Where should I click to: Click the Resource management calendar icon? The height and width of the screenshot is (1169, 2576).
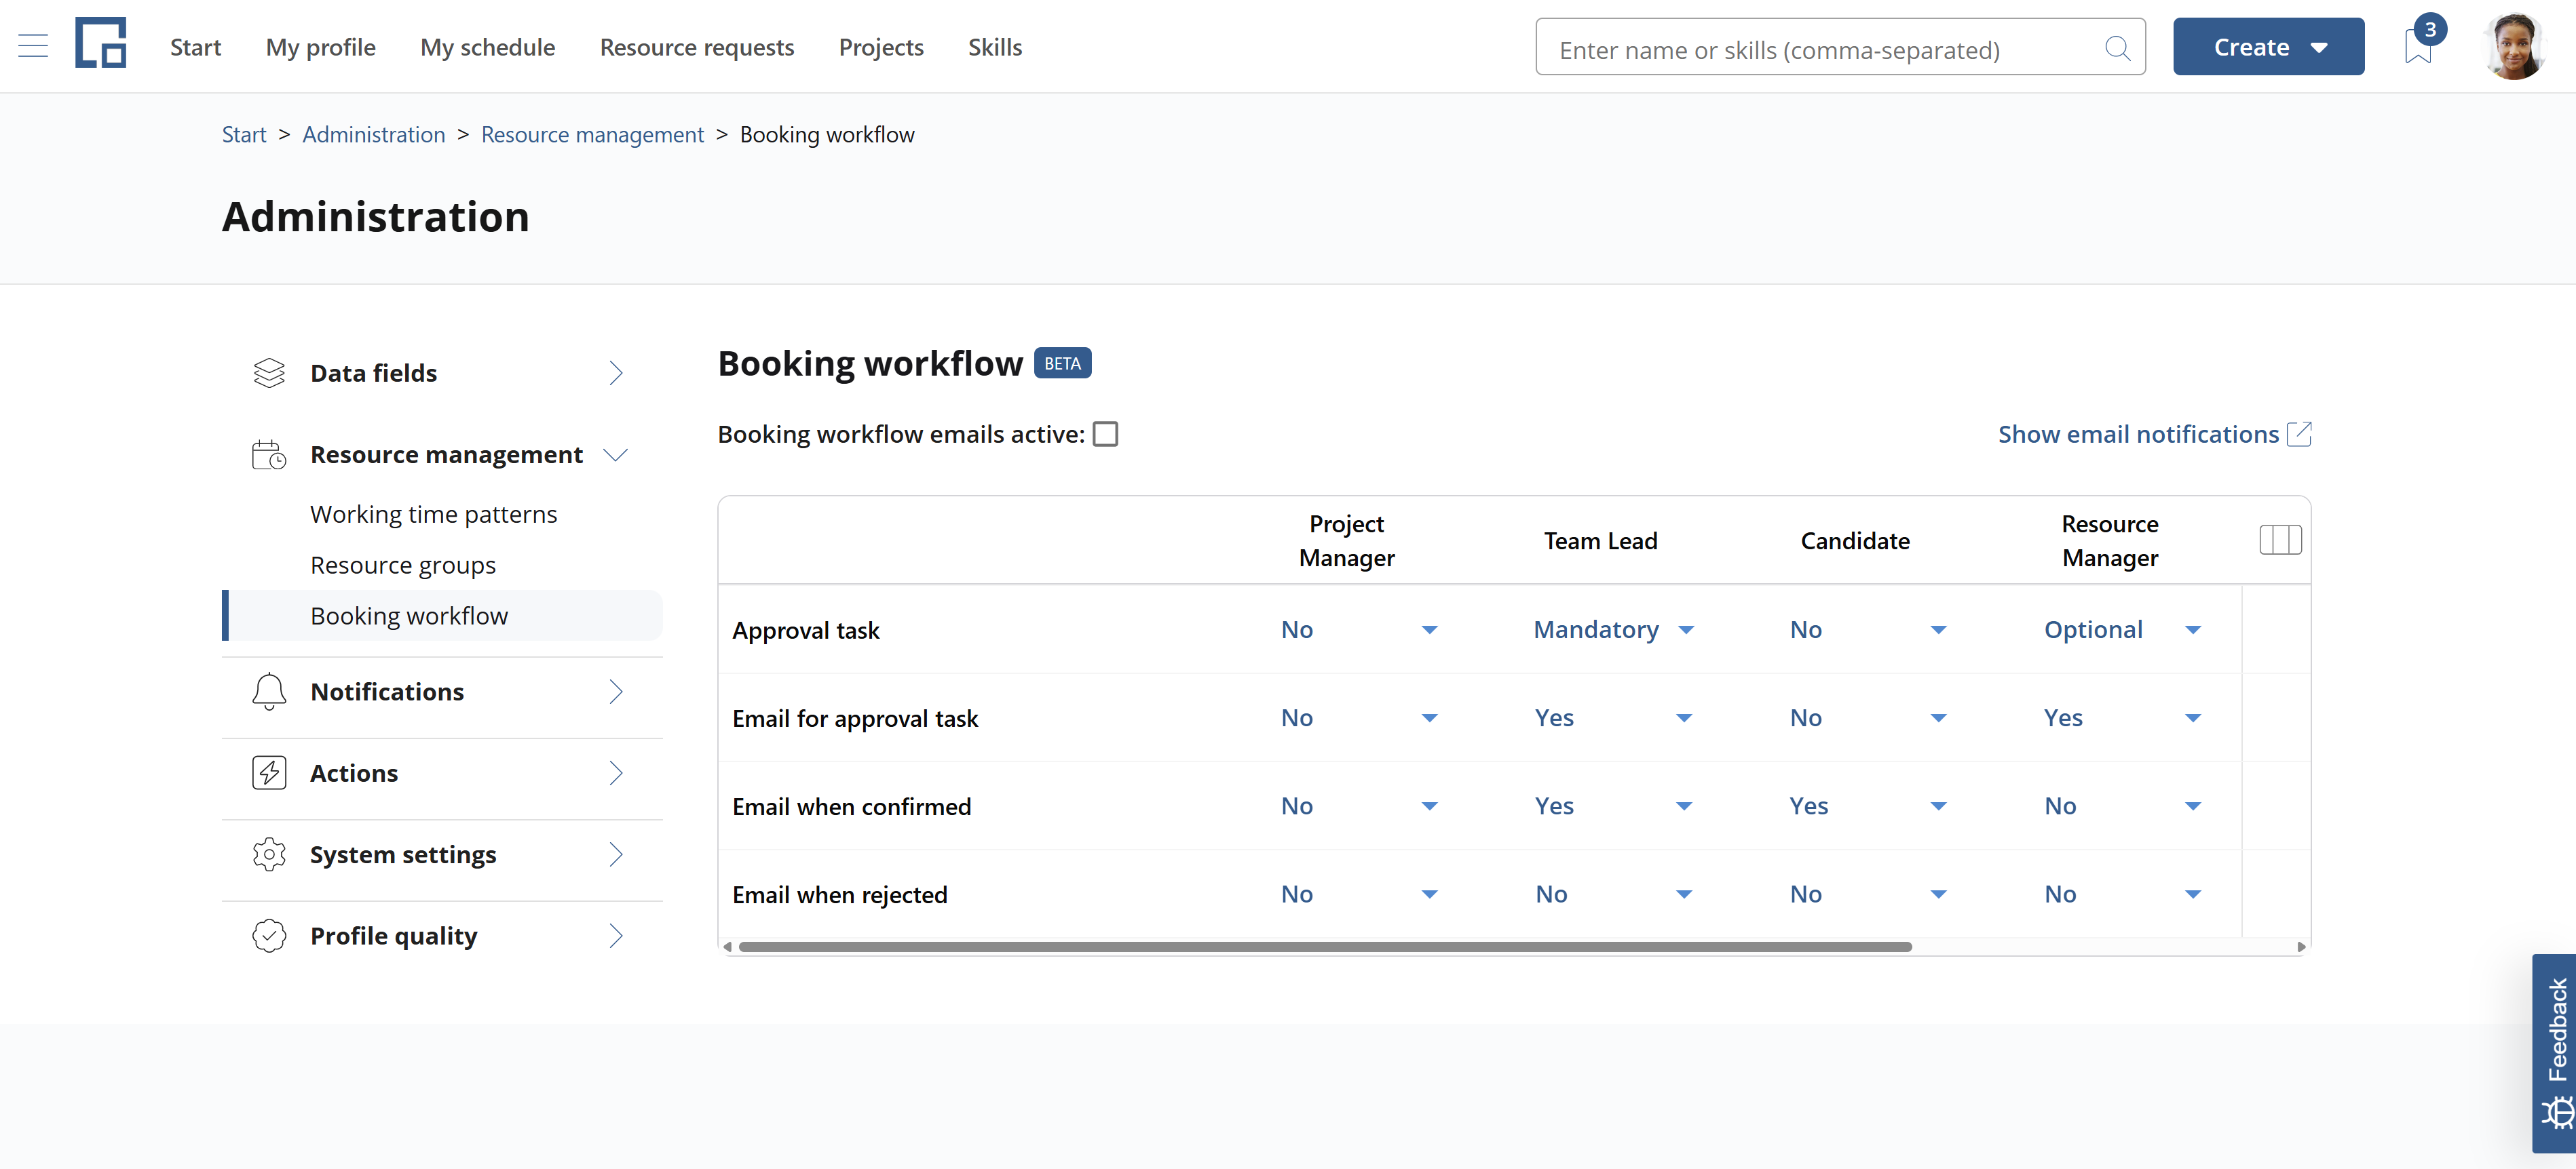(269, 454)
